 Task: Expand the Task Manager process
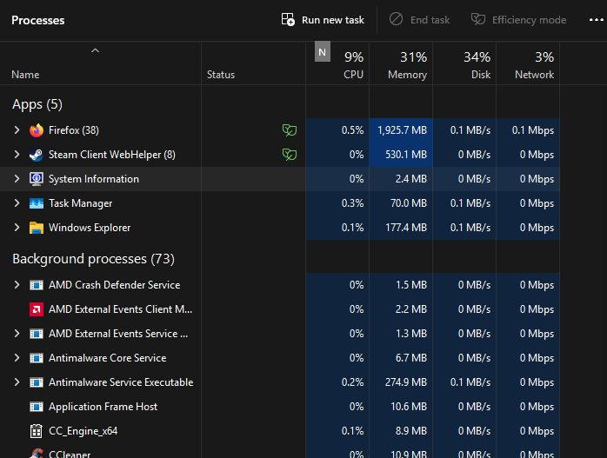(17, 203)
